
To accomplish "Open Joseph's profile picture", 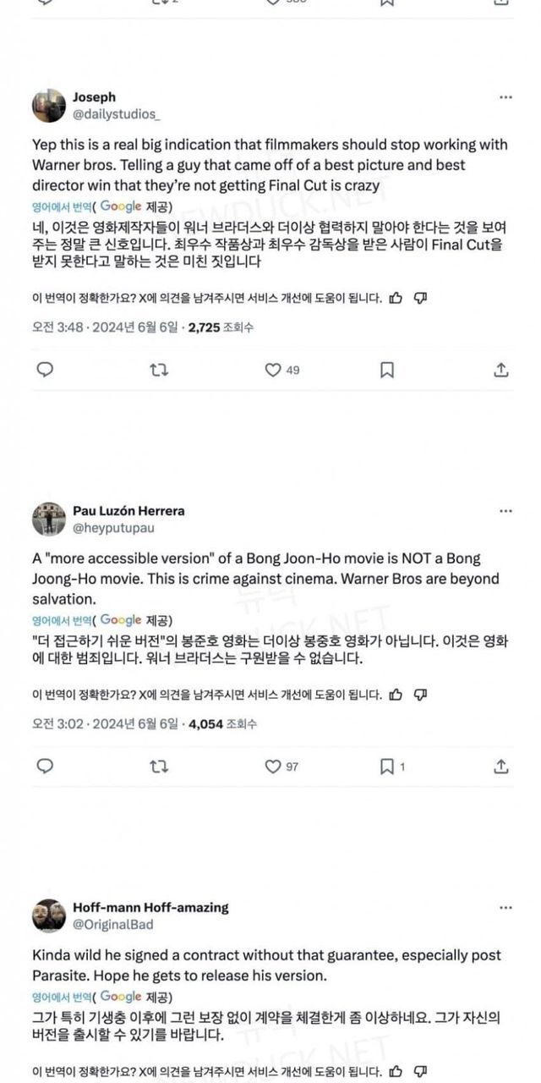I will tap(49, 105).
